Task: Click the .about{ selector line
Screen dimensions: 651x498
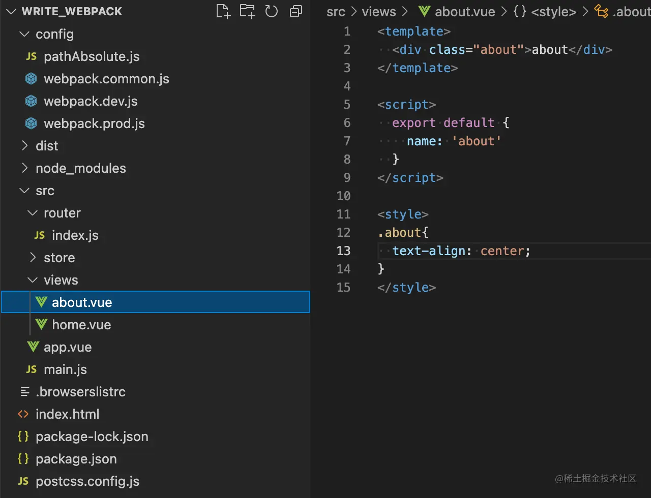Action: pyautogui.click(x=403, y=233)
